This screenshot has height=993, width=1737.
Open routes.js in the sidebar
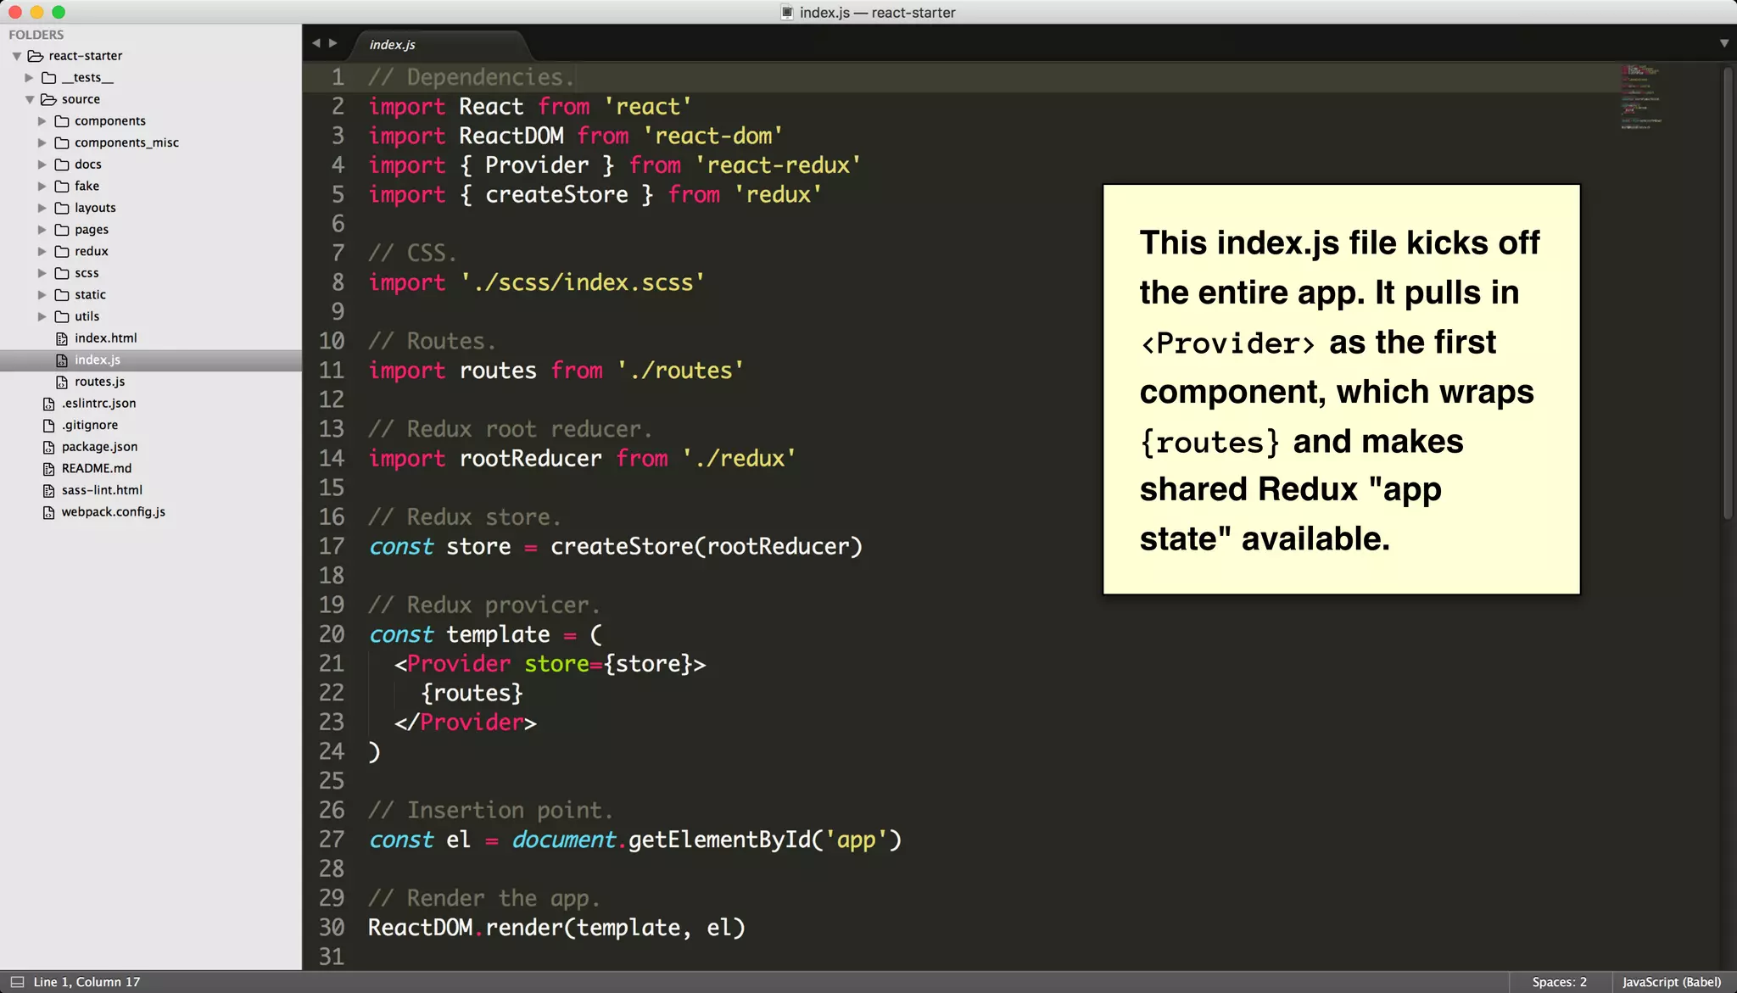click(x=100, y=382)
